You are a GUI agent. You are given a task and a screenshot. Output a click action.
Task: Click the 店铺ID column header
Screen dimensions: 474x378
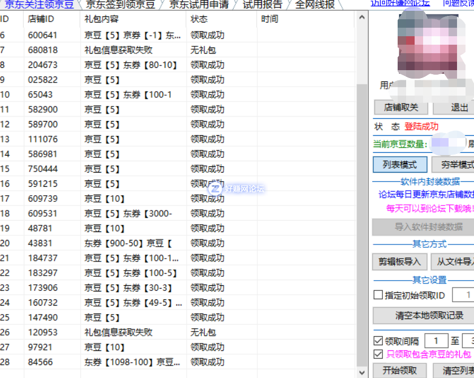point(51,19)
